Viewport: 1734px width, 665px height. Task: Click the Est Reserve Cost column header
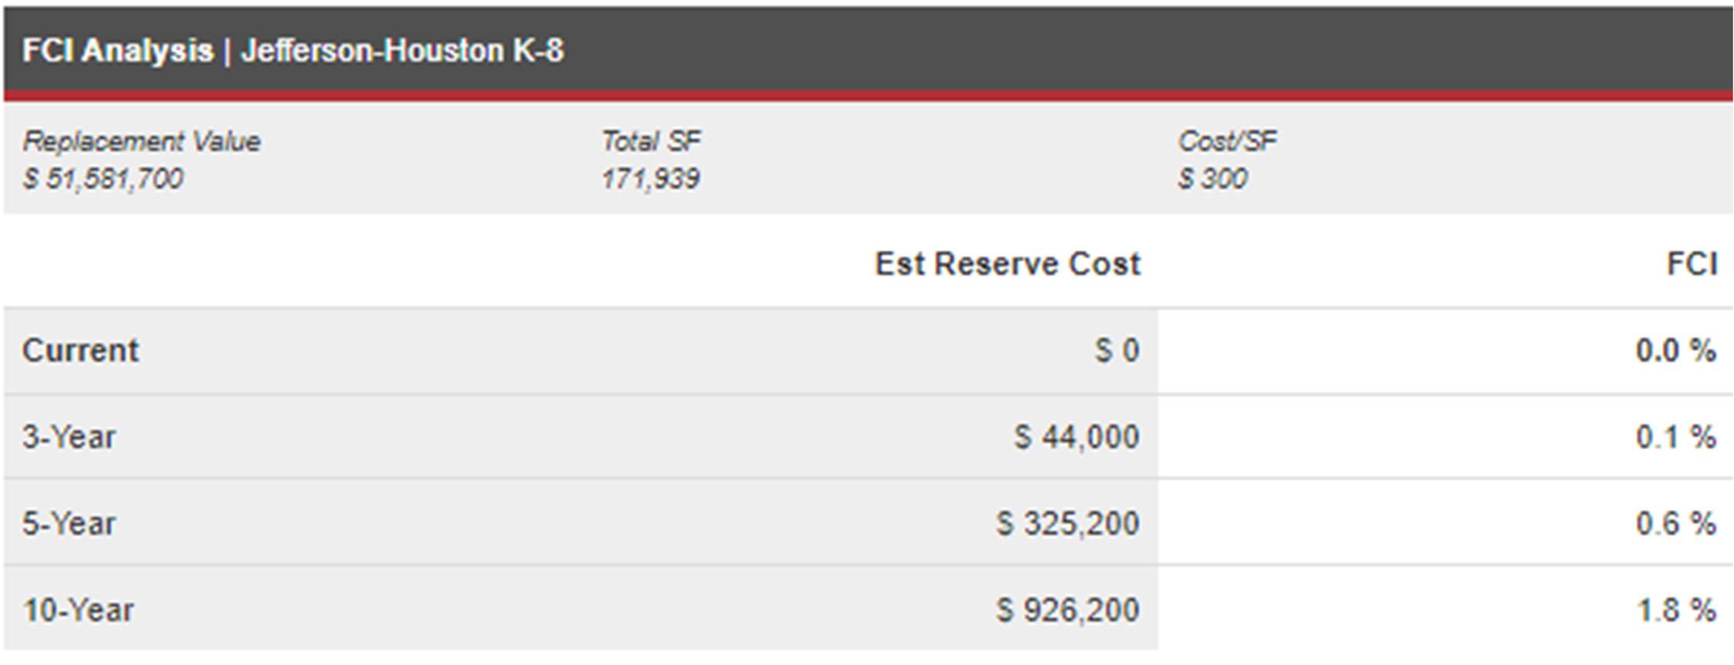1008,264
